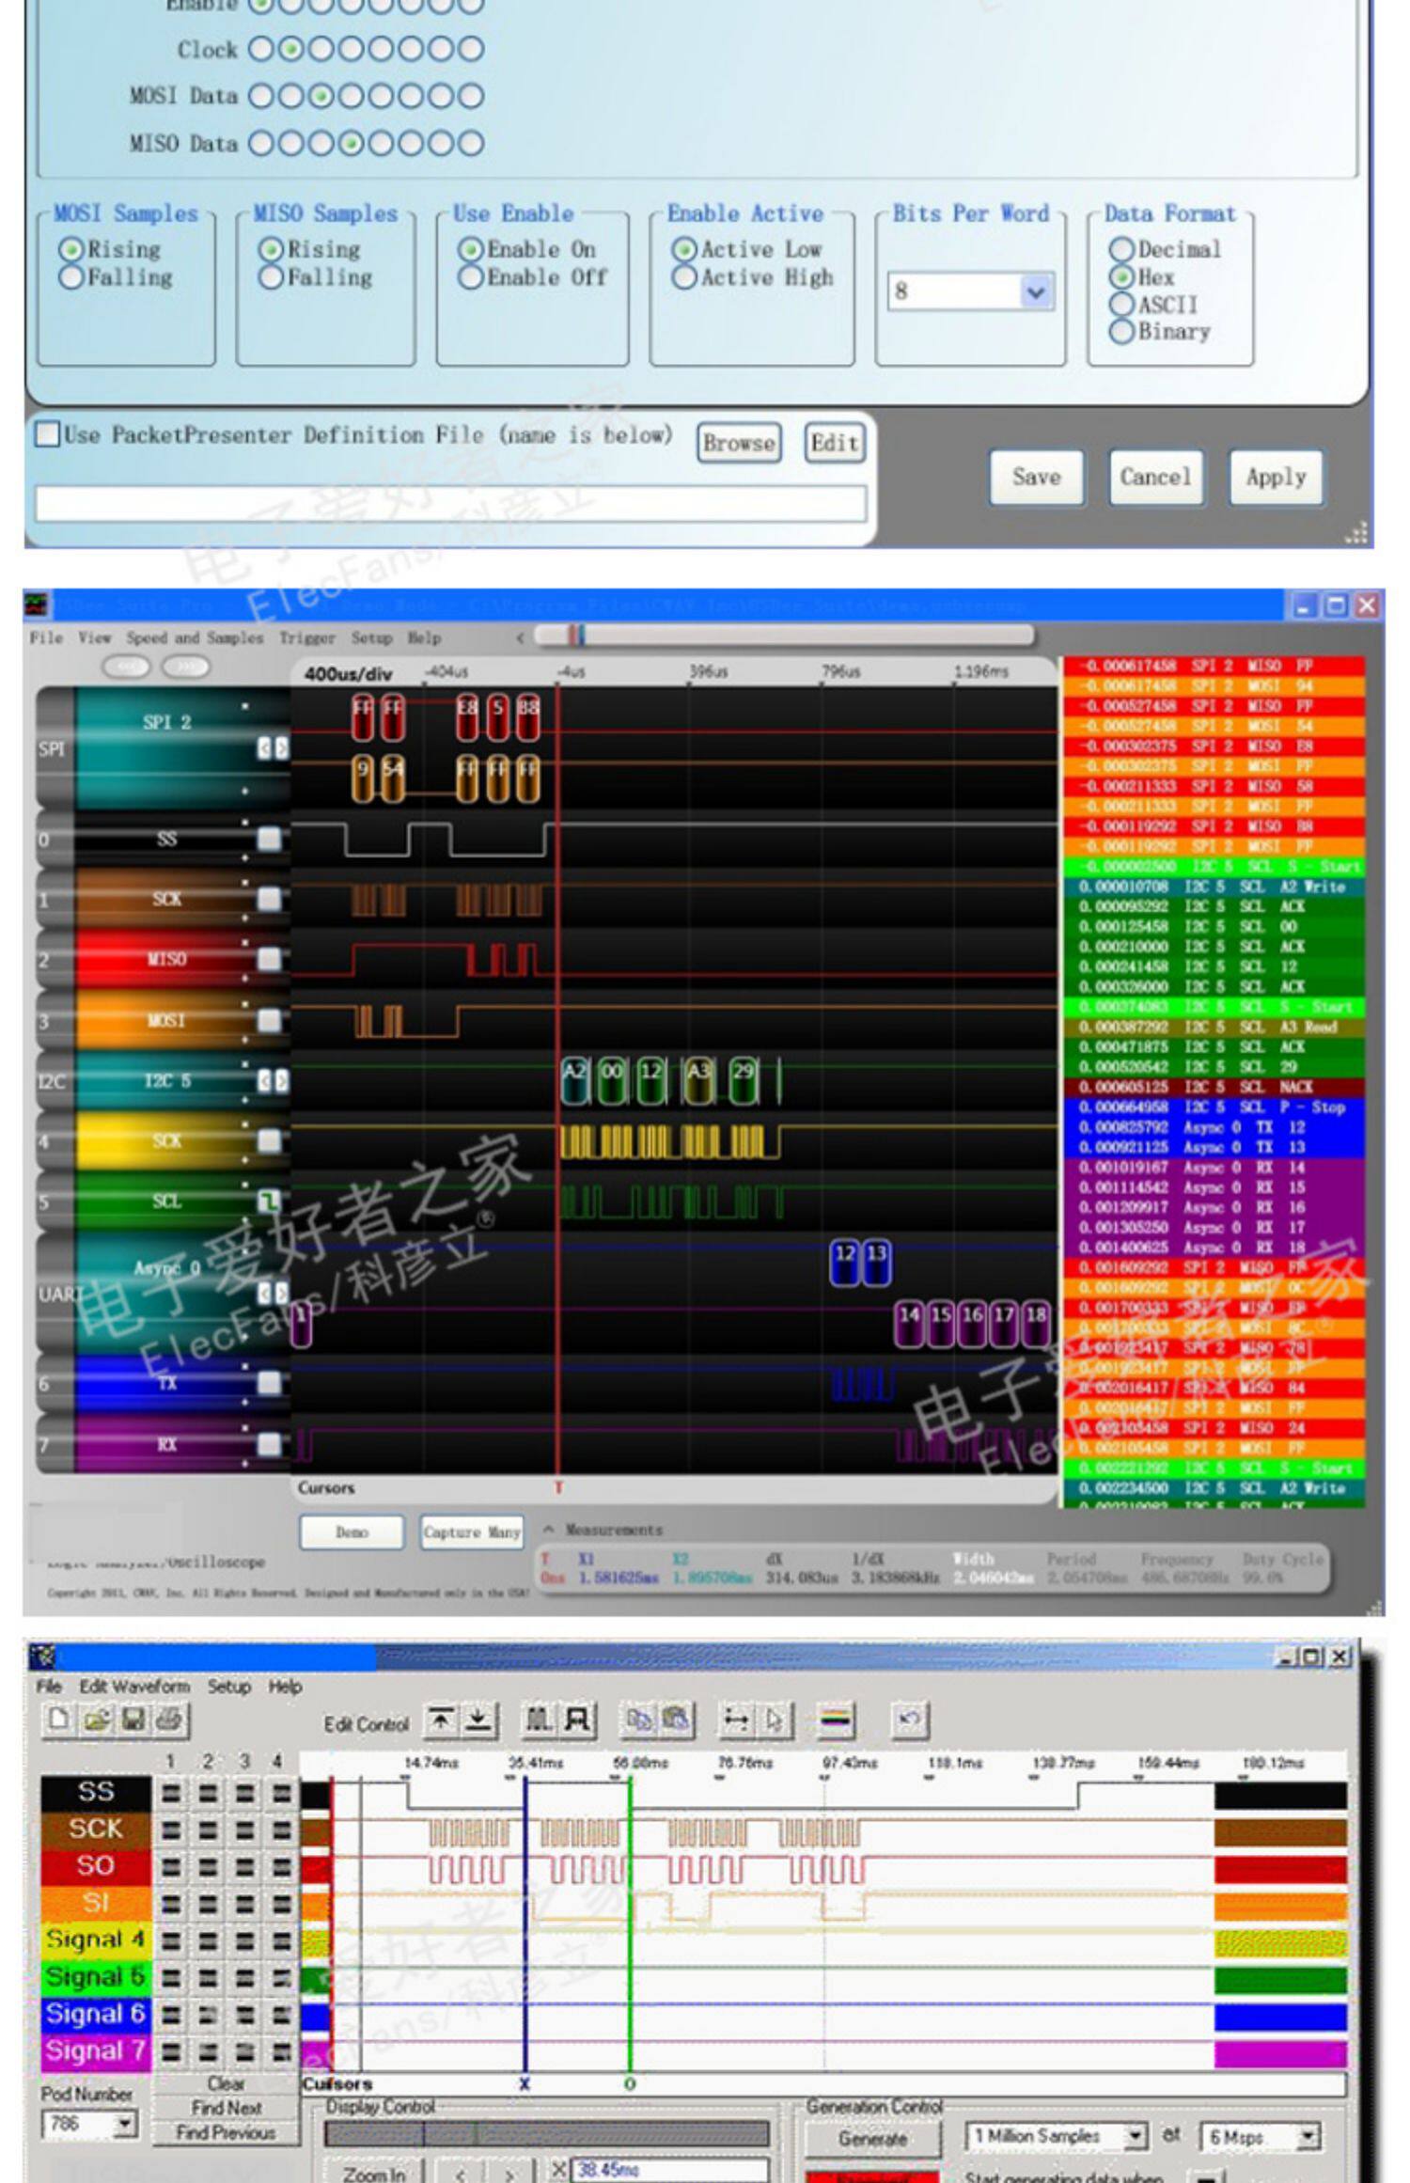This screenshot has height=2183, width=1410.
Task: Click the clock pattern icon in the Edit Control toolbar
Action: [538, 1721]
